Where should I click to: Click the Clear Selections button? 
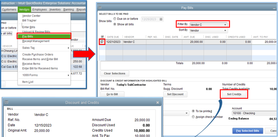click(115, 73)
